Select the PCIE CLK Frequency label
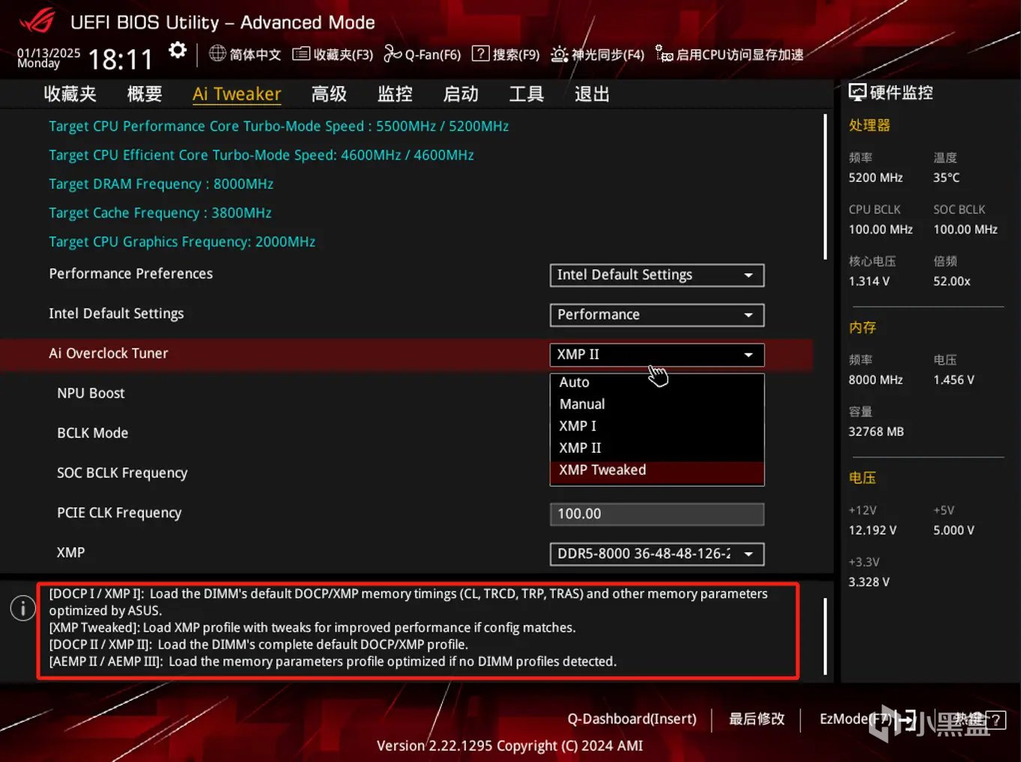Screen dimensions: 1021x762 click(x=119, y=513)
